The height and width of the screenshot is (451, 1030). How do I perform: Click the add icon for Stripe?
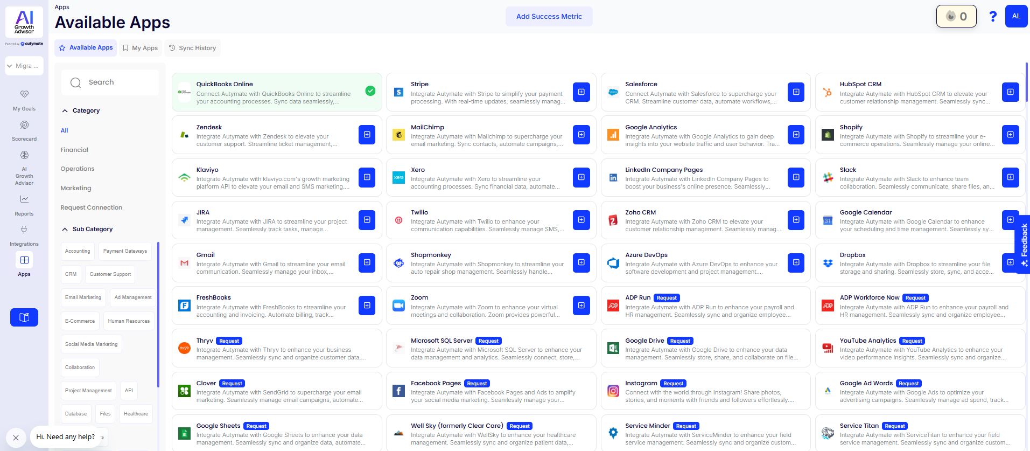pos(581,92)
